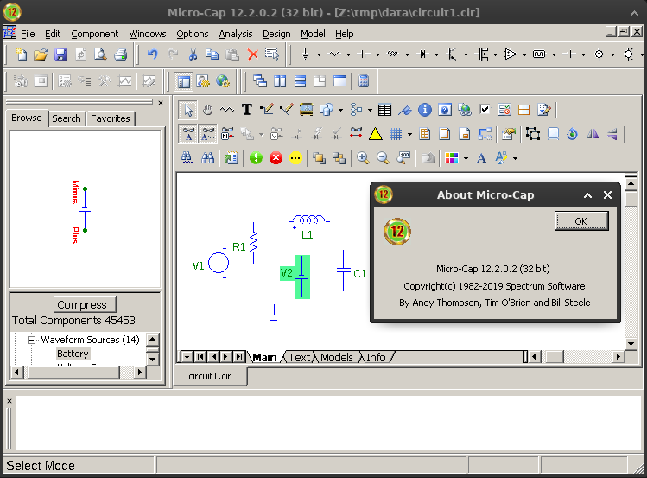Open the color palette dropdown arrow
This screenshot has height=478, width=647.
click(466, 158)
